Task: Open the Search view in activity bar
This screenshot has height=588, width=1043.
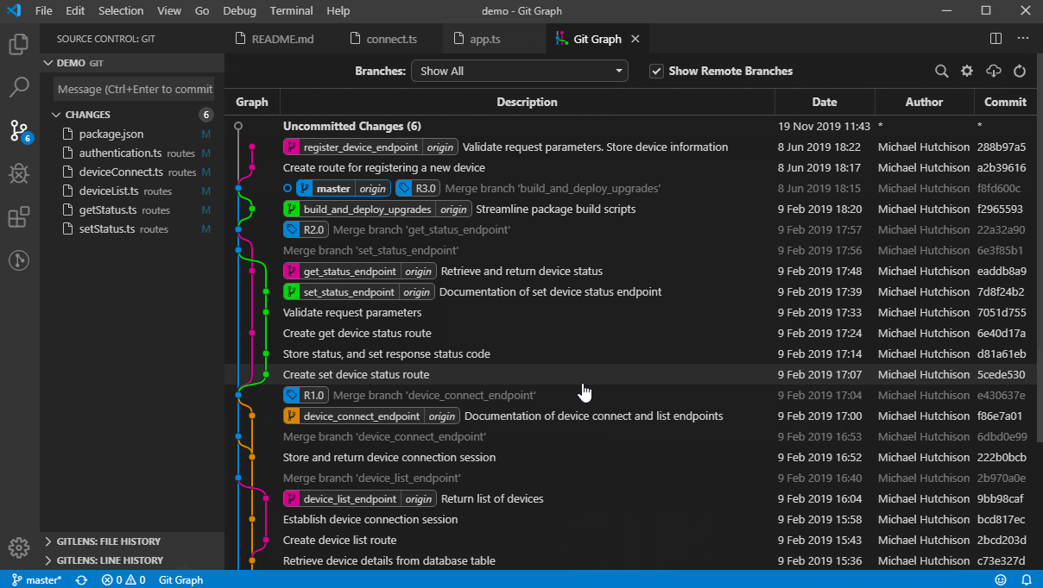Action: coord(19,87)
